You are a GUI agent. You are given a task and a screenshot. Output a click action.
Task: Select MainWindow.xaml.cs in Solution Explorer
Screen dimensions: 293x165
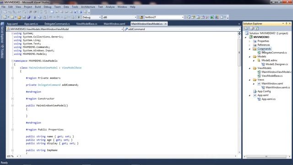[x=278, y=88]
